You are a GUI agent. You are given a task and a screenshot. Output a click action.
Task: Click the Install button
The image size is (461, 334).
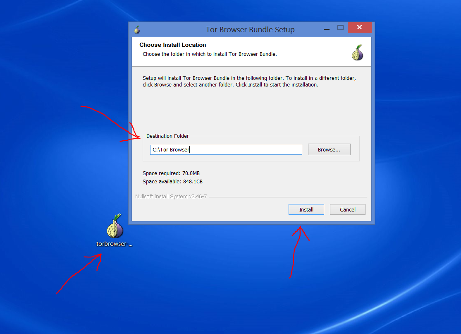pos(306,209)
